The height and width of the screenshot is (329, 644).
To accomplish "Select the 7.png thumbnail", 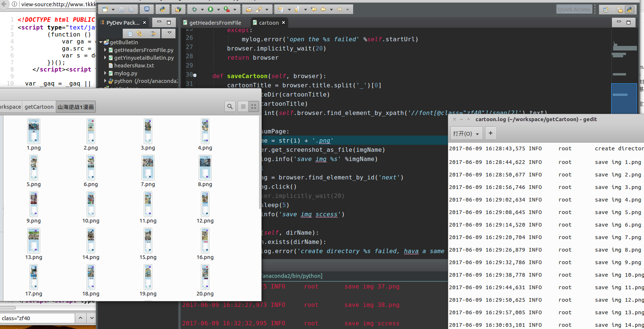I will [x=148, y=168].
